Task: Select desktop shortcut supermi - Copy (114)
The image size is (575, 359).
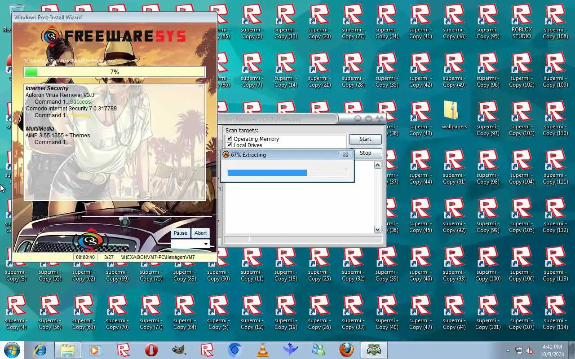Action: click(555, 312)
